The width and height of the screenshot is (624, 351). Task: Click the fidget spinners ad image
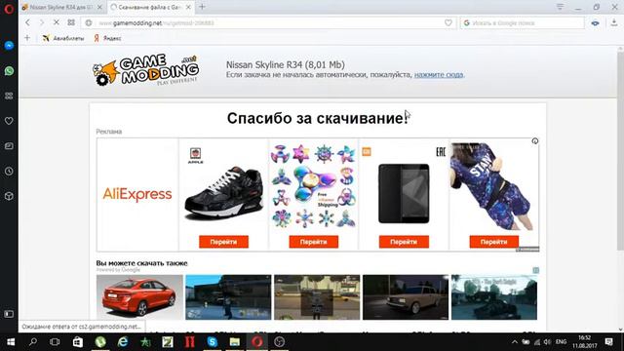[313, 186]
